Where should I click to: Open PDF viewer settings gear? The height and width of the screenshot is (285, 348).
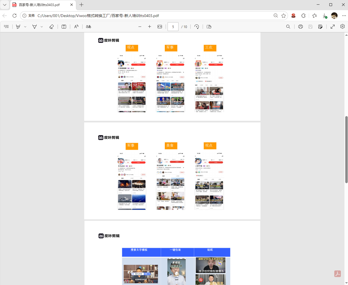(343, 27)
